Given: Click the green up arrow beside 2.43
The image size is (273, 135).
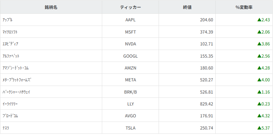Looking at the screenshot, I should 259,20.
